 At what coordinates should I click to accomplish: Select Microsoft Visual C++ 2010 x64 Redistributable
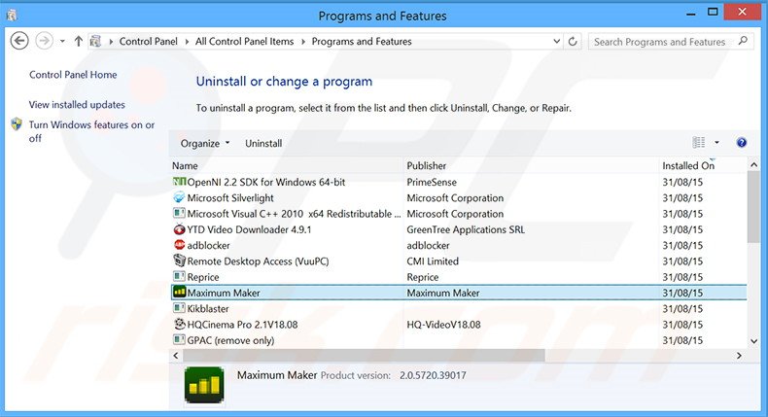tap(294, 214)
